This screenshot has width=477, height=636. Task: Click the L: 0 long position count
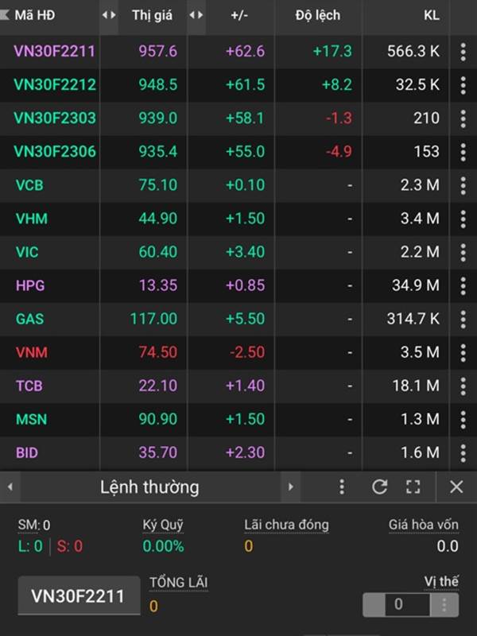click(30, 546)
